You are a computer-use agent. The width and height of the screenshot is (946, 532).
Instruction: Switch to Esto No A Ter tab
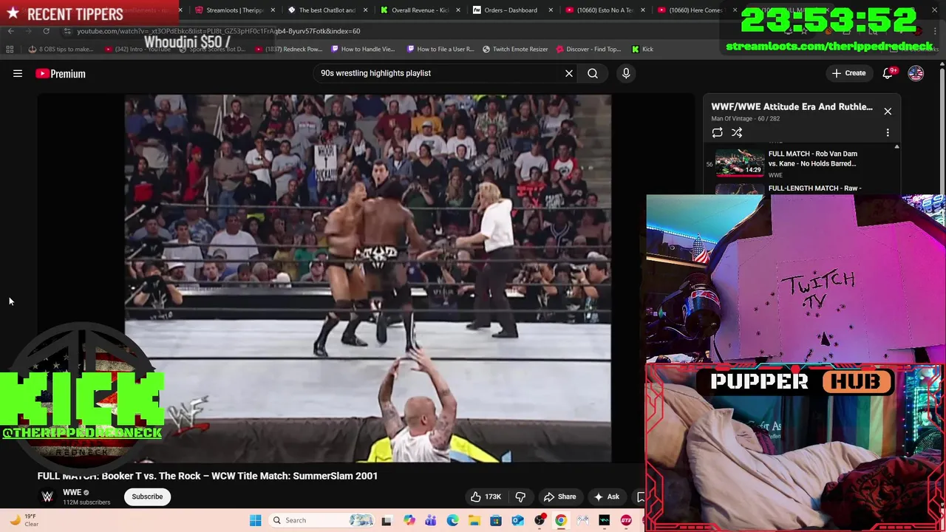604,10
